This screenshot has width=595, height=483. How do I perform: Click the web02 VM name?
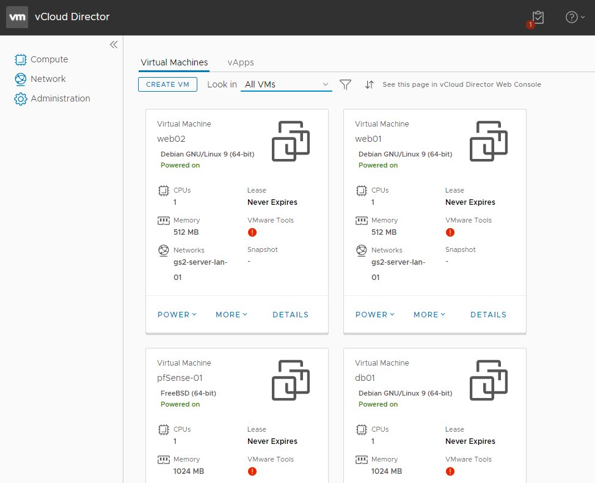coord(171,139)
